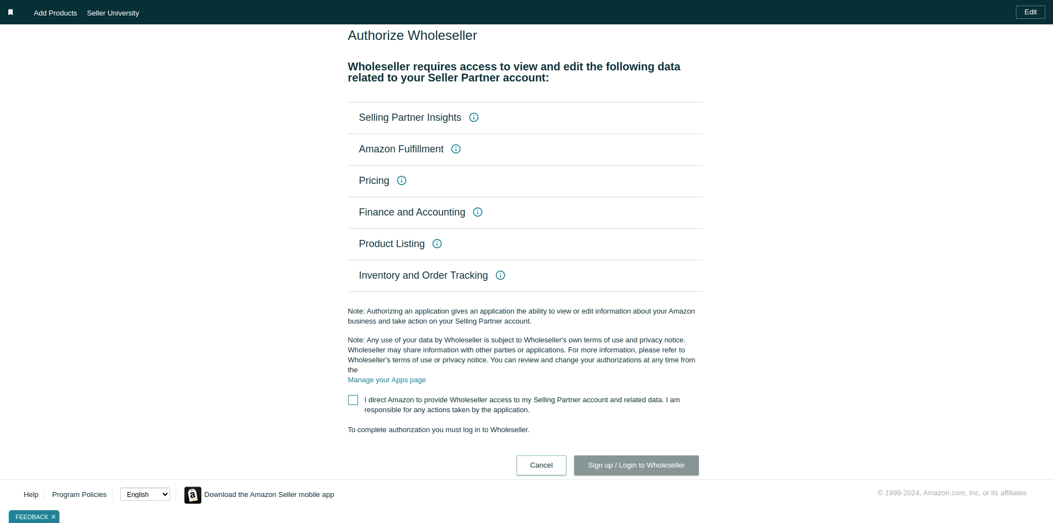Screen dimensions: 1053x523
Task: Open Inventory and Order Tracking info icon
Action: tap(500, 275)
